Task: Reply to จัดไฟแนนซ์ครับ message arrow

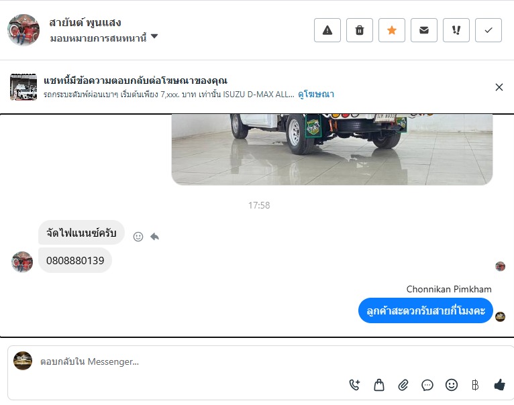Action: coord(154,236)
